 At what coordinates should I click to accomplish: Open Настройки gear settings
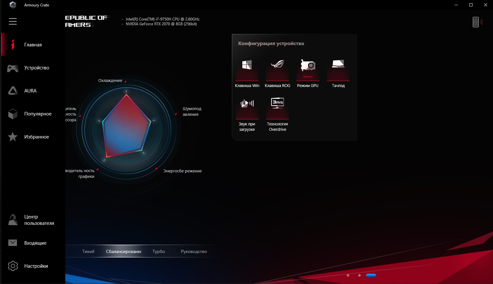(13, 266)
